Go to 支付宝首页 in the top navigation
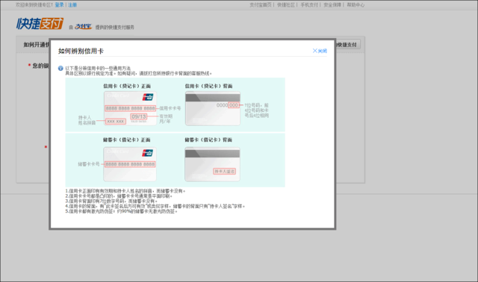This screenshot has width=478, height=282. click(261, 5)
